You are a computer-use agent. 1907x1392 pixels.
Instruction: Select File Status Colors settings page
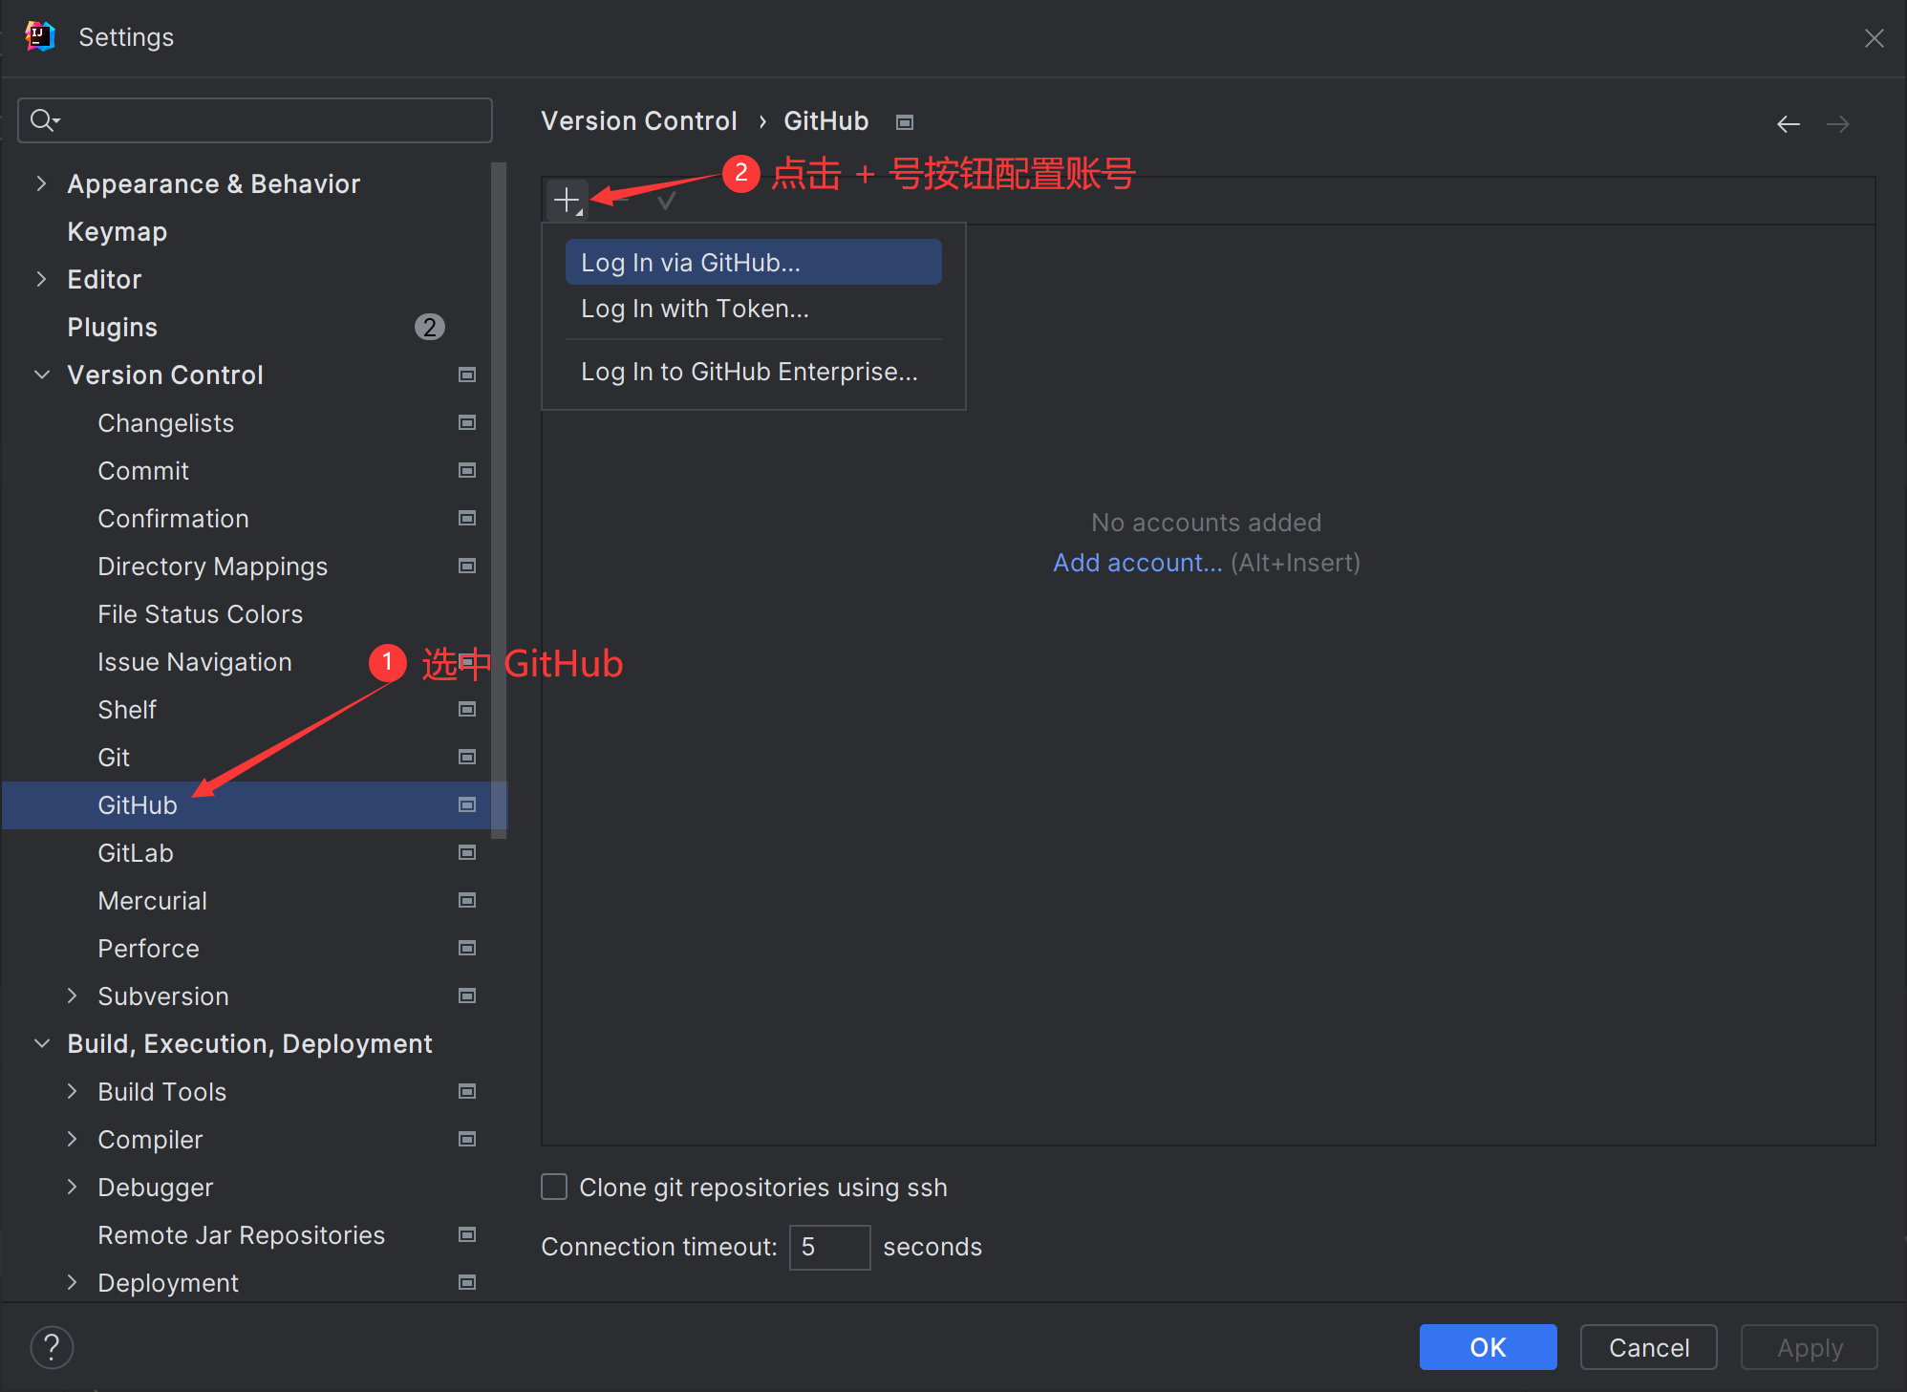(200, 613)
